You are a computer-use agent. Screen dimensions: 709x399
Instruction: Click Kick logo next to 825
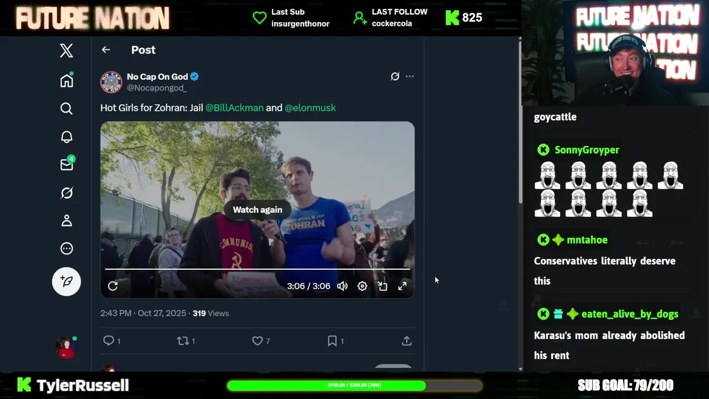[x=453, y=18]
